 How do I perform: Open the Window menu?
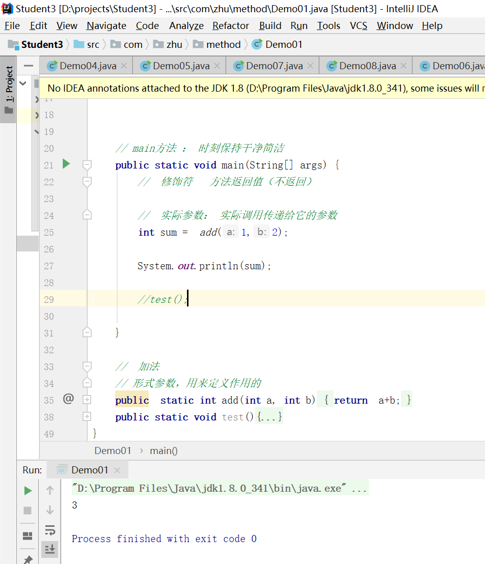[395, 26]
